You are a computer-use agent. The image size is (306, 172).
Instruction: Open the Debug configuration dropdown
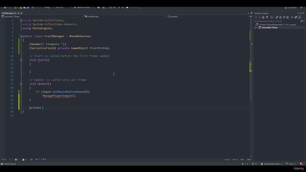click(x=48, y=8)
